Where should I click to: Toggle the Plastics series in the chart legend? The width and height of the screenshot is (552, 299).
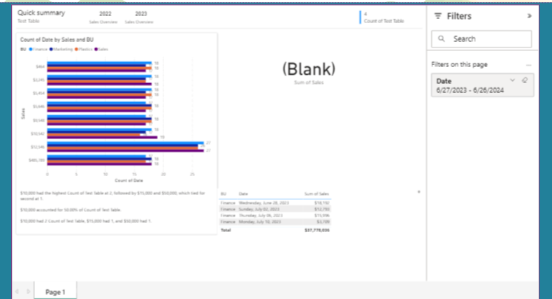click(x=83, y=50)
